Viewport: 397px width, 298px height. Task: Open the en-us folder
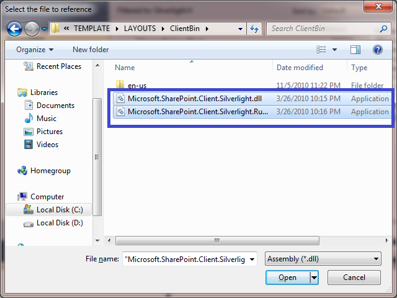click(x=136, y=86)
